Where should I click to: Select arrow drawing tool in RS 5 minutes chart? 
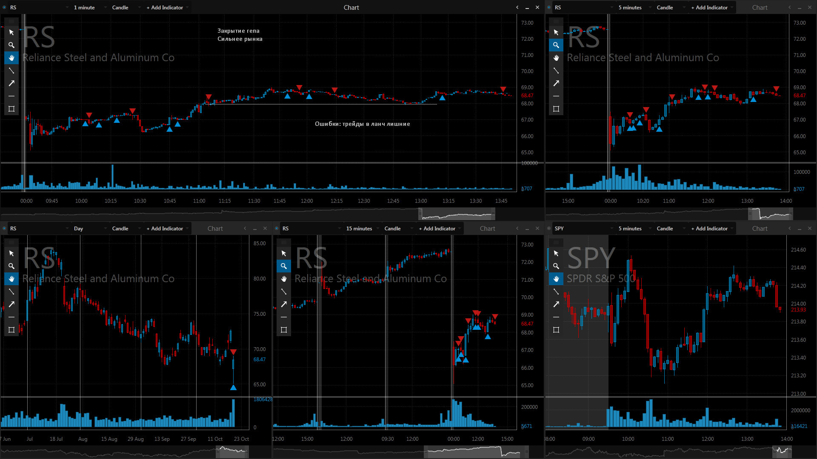coord(556,83)
